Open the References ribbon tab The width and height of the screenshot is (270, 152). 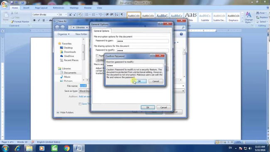point(59,8)
